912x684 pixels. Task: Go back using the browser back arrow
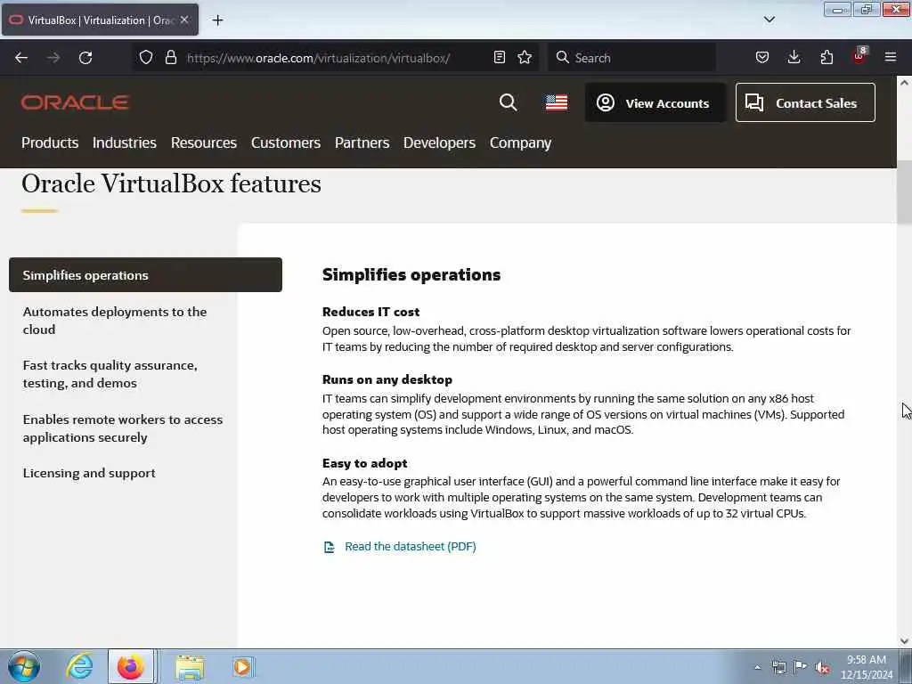21,58
